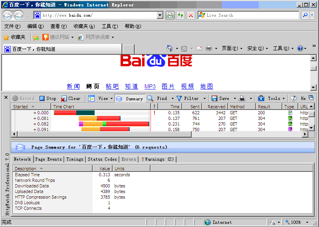
Task: Switch to the Status Codes tab
Action: pyautogui.click(x=102, y=159)
